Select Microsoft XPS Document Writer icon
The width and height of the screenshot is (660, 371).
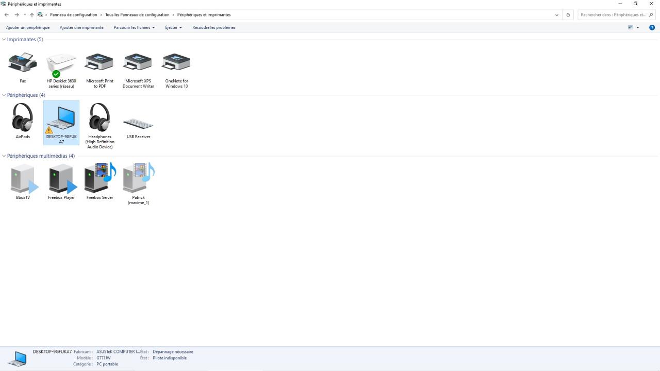coord(138,62)
